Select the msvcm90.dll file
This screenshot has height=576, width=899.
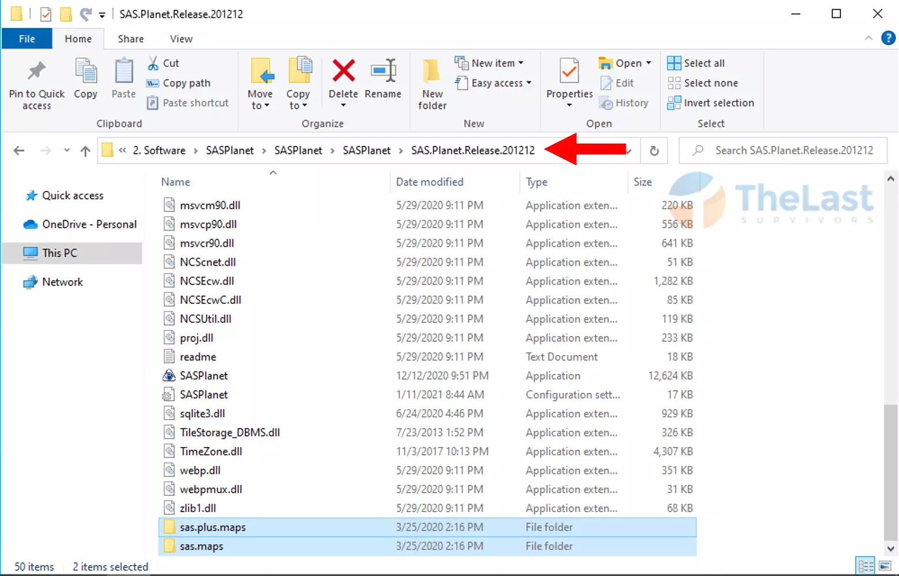427,205
